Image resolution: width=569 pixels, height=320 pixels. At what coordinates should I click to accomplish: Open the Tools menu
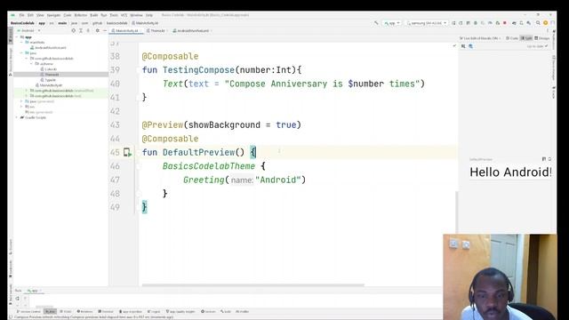114,15
